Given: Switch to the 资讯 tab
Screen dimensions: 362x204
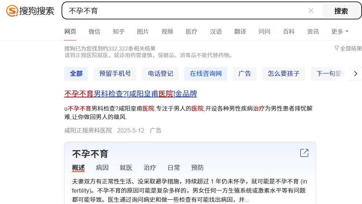Looking at the screenshot, I should tap(313, 31).
